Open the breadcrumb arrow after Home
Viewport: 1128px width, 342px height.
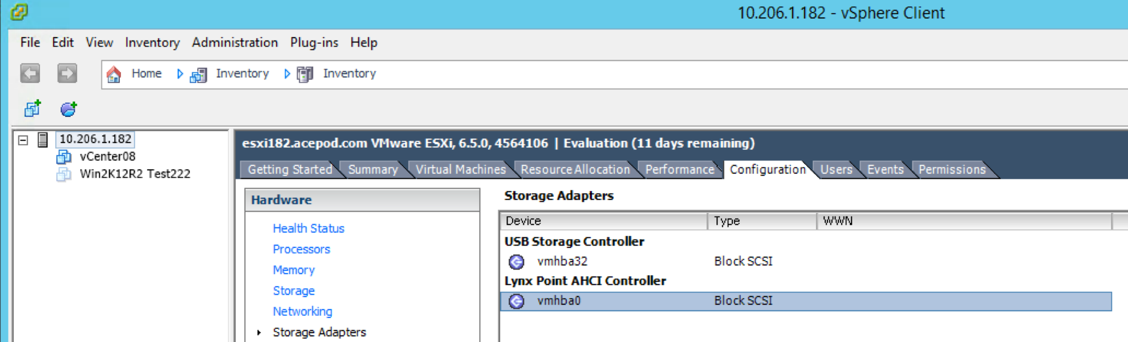pyautogui.click(x=180, y=74)
